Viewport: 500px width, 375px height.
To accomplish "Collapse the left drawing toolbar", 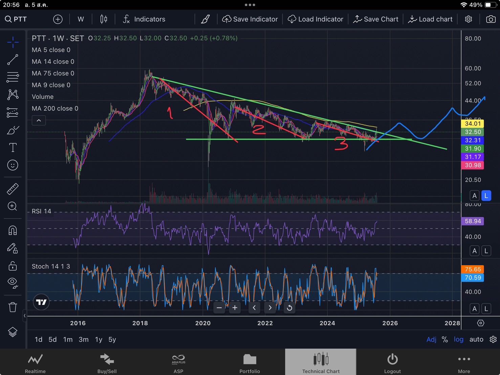I will (x=24, y=315).
